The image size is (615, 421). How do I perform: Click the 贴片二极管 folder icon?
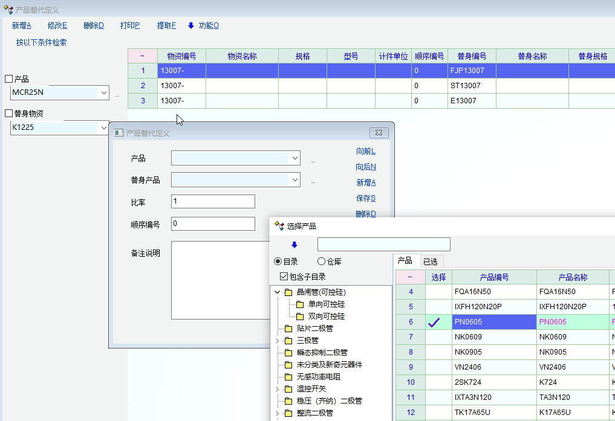pos(288,329)
